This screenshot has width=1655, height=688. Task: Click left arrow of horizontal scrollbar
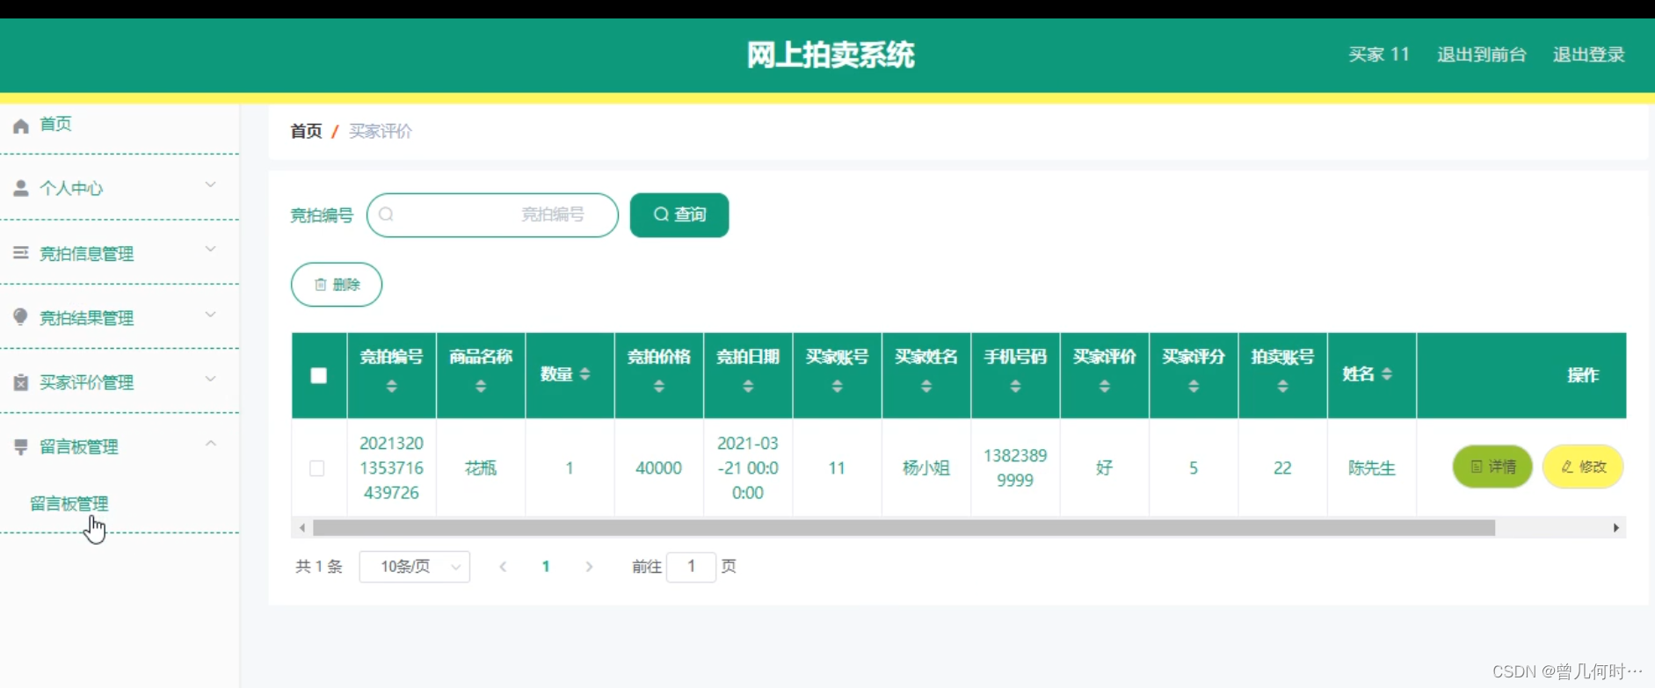click(x=302, y=528)
